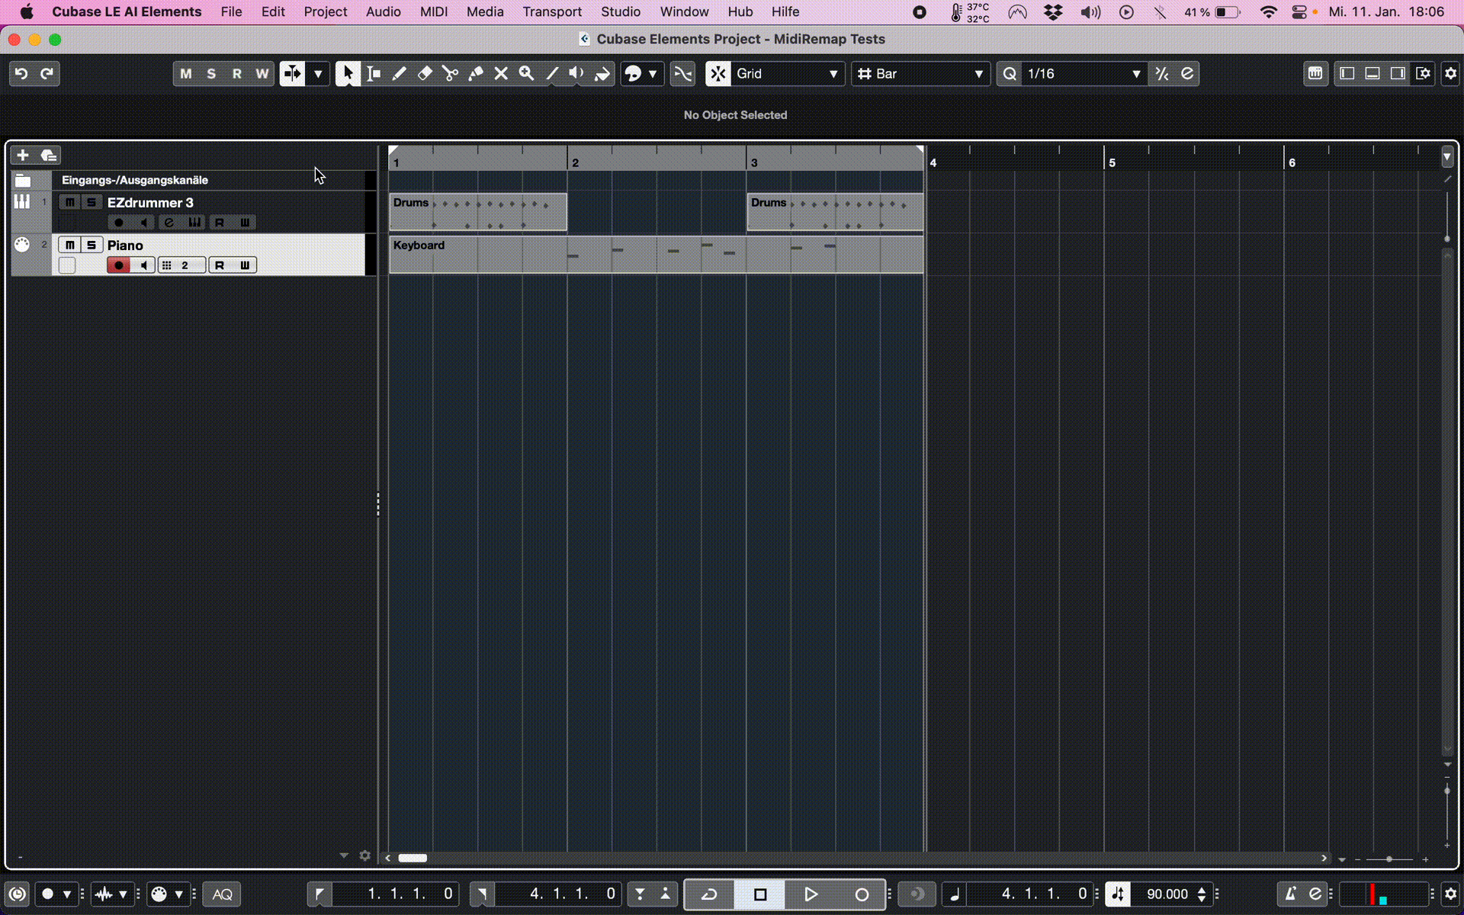The image size is (1464, 915).
Task: Toggle Monitor on the Piano track
Action: coord(143,265)
